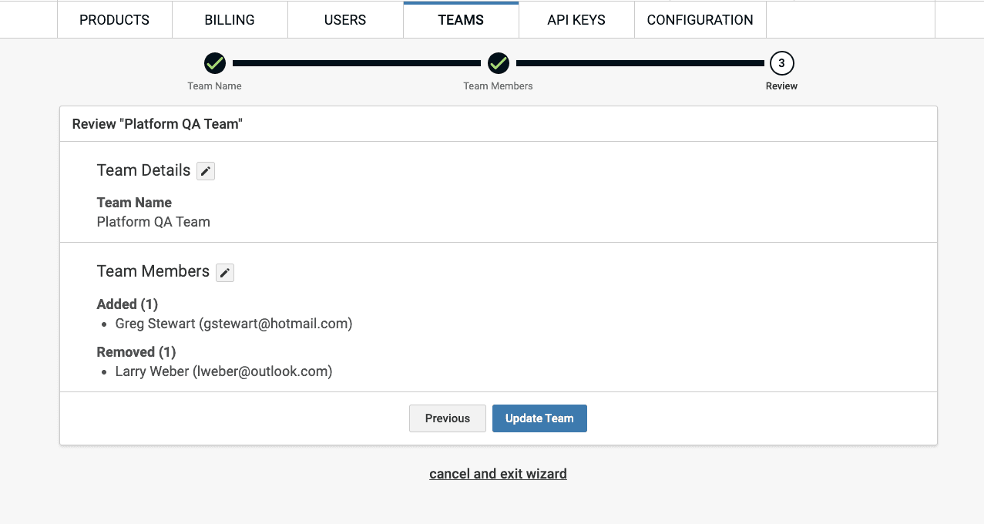The width and height of the screenshot is (984, 524).
Task: Edit Team Details with the pencil icon
Action: (206, 171)
